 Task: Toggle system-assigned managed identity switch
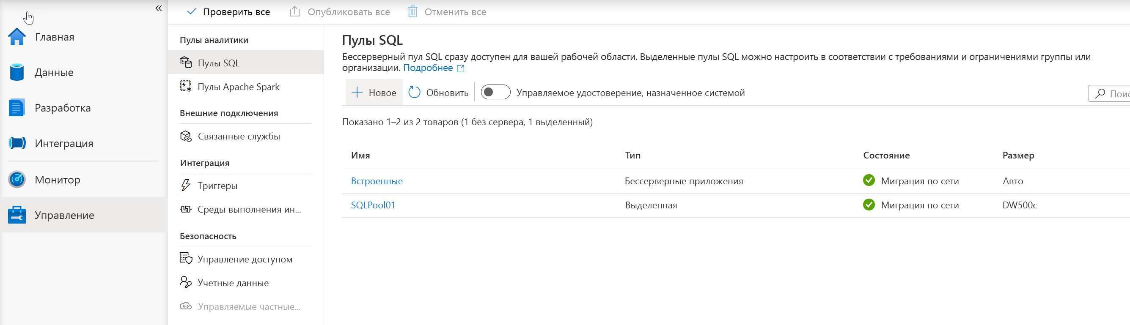pos(495,93)
